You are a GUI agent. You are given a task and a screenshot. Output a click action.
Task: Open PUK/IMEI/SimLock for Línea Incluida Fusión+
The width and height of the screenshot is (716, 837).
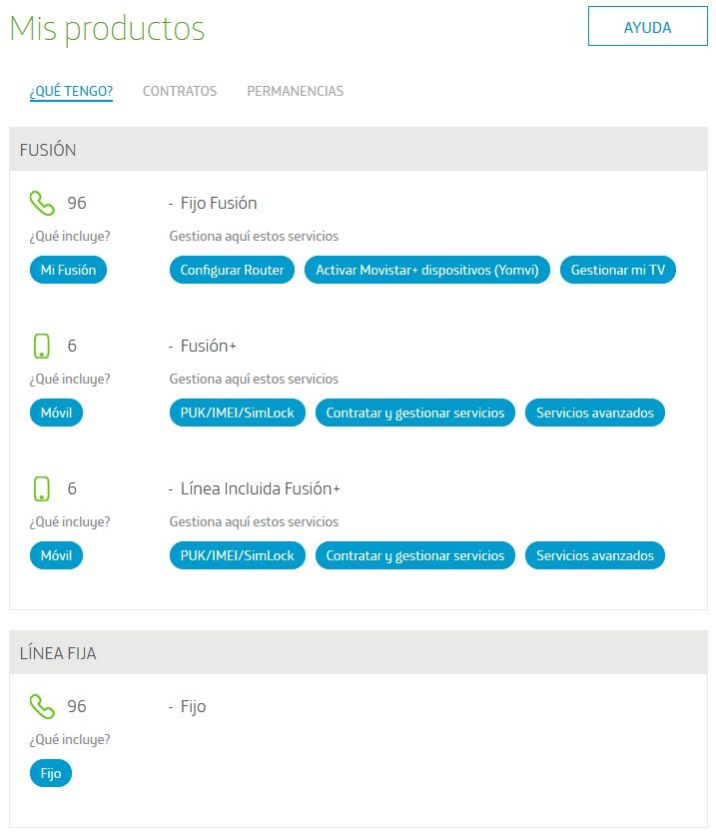[238, 555]
